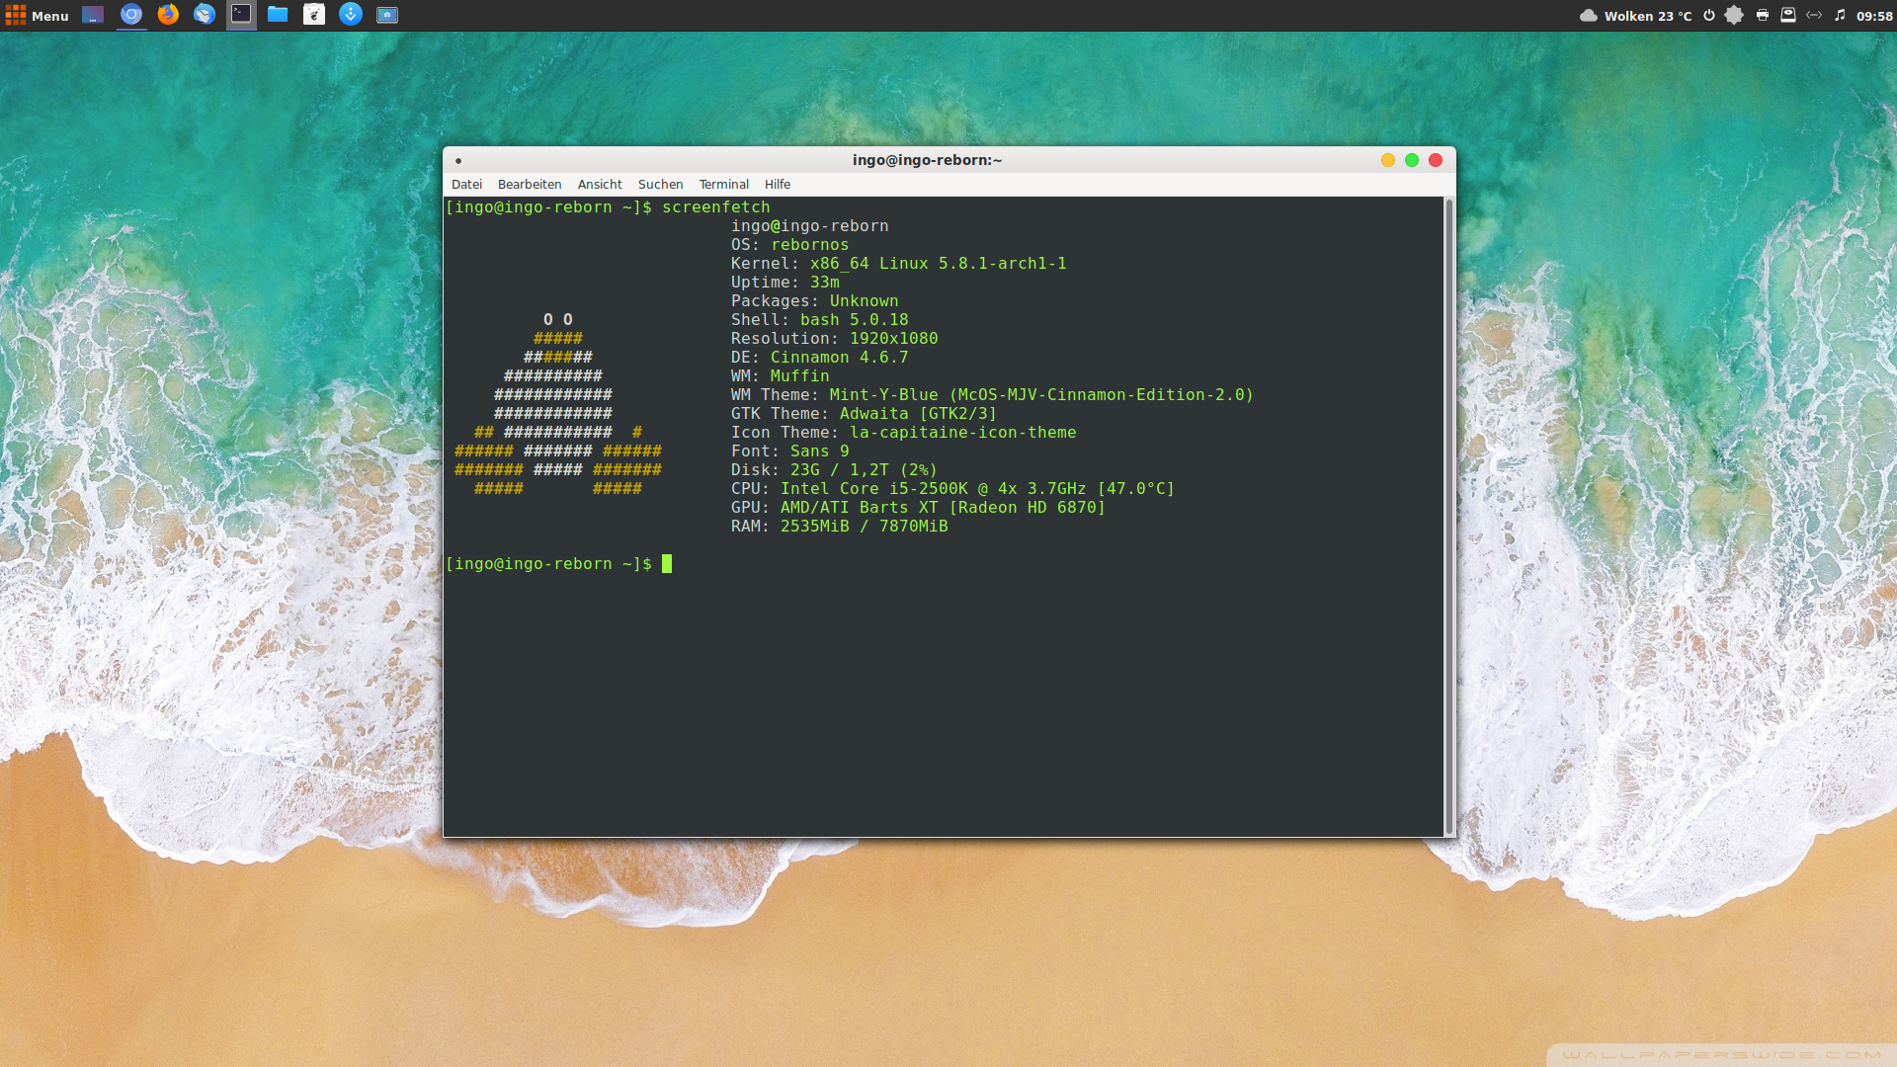
Task: Open the Cinnamon Menu button
Action: 38,15
